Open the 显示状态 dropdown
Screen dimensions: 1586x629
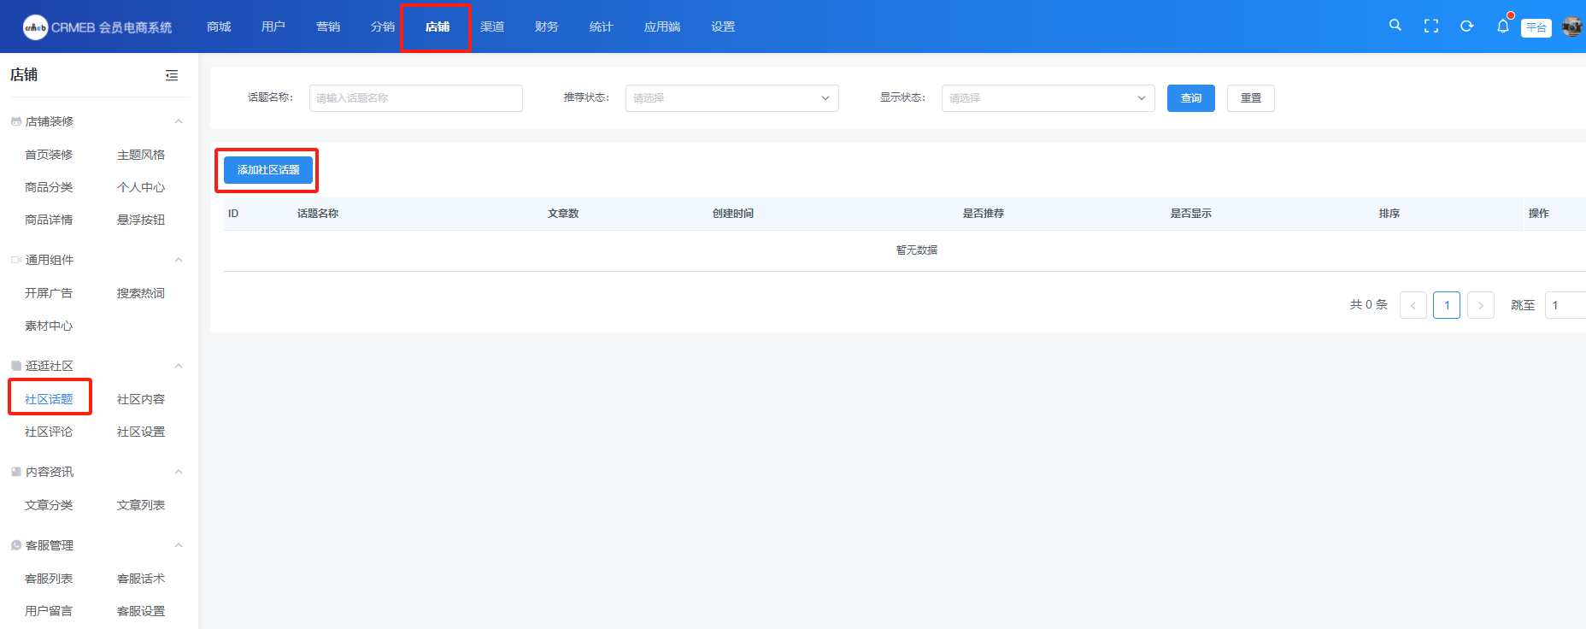(1048, 98)
